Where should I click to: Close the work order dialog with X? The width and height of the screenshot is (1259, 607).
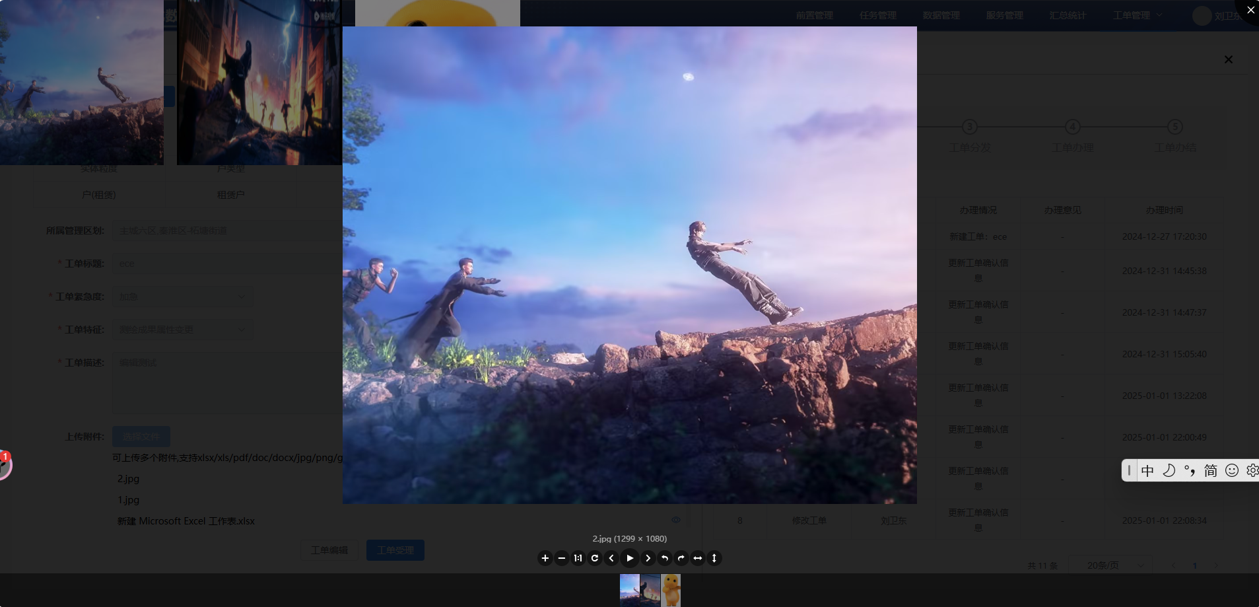pyautogui.click(x=1229, y=59)
